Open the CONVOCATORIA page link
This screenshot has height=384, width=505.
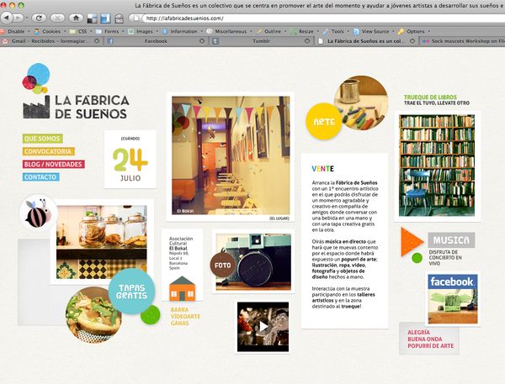tap(48, 151)
